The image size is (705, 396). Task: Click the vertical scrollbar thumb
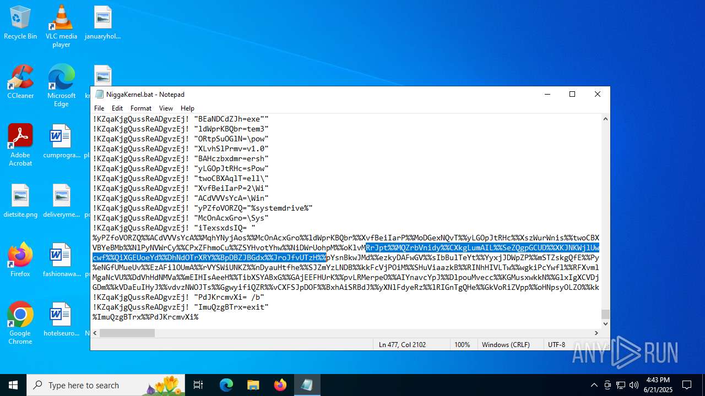pyautogui.click(x=605, y=314)
